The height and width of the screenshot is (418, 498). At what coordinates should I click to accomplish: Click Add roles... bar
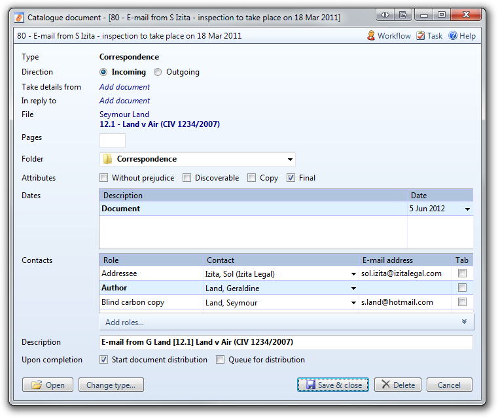(x=287, y=322)
